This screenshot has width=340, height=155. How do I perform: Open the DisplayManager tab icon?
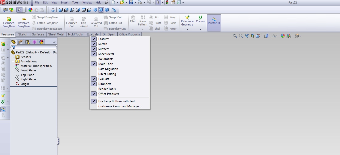[x=41, y=42]
